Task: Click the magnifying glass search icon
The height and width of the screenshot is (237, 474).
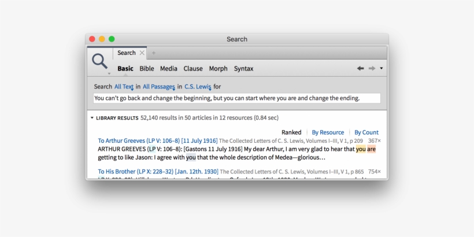Action: pos(100,61)
